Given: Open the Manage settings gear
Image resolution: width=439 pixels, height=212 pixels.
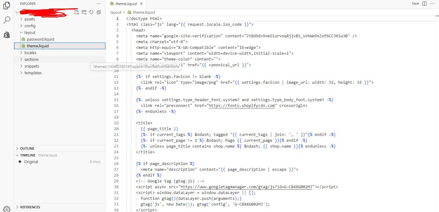Looking at the screenshot, I should coord(7,209).
